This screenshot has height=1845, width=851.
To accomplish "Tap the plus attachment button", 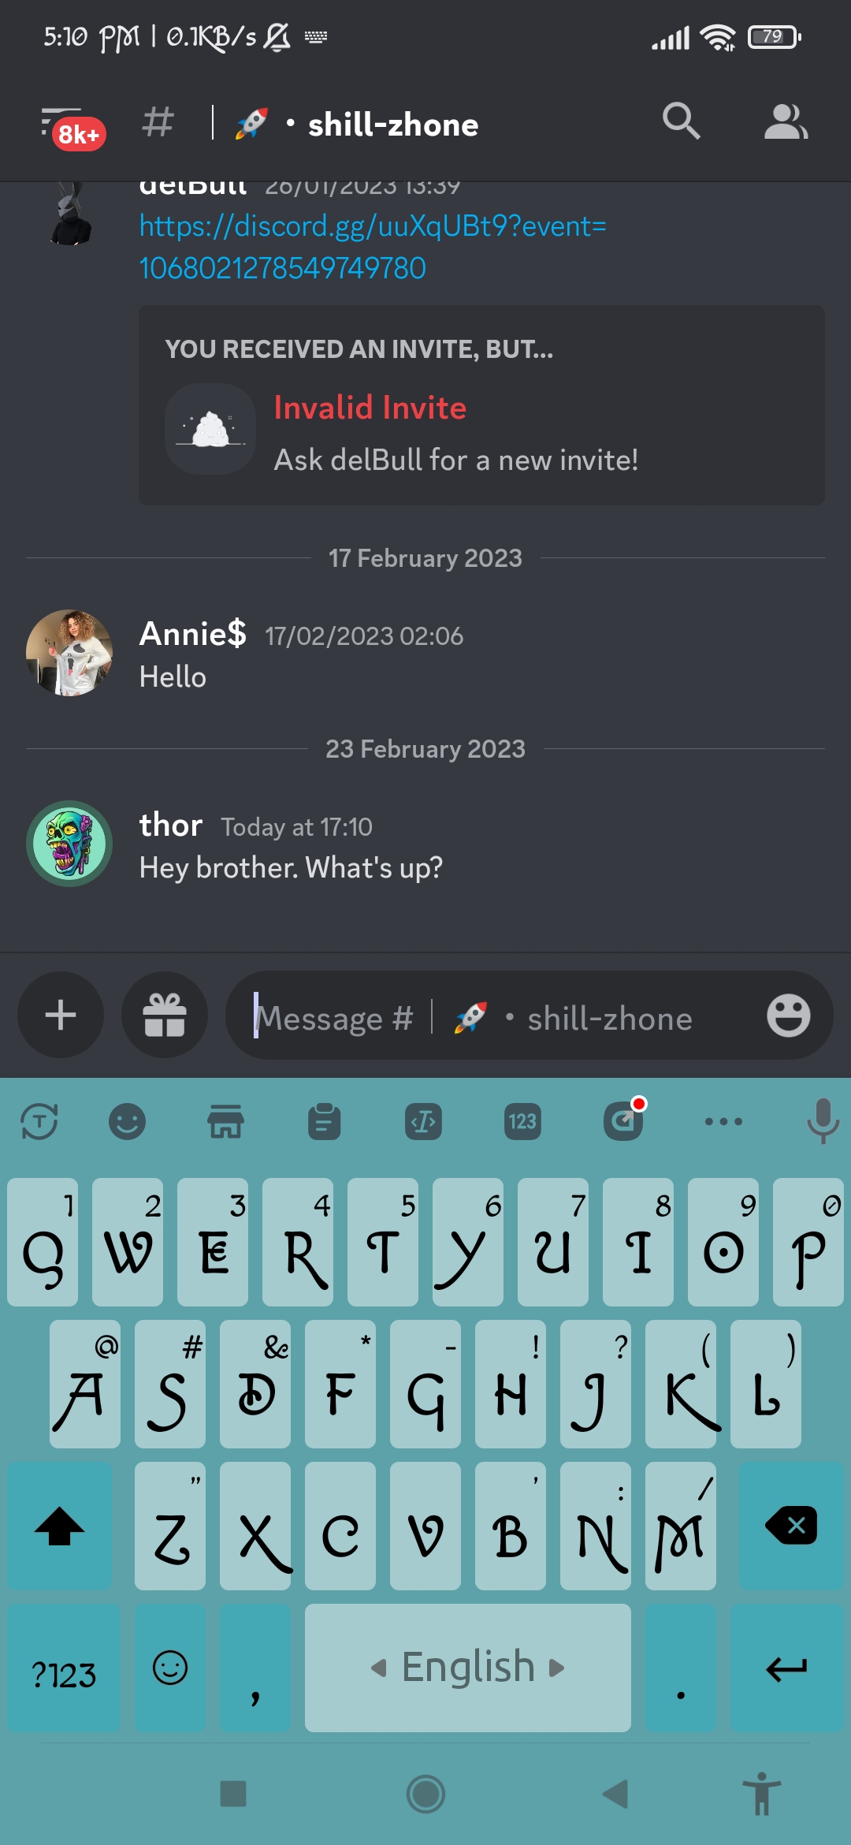I will pyautogui.click(x=61, y=1015).
